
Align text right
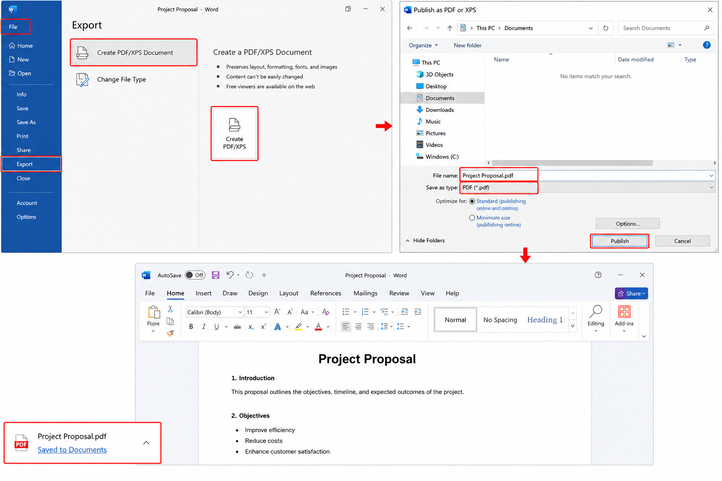pyautogui.click(x=371, y=326)
